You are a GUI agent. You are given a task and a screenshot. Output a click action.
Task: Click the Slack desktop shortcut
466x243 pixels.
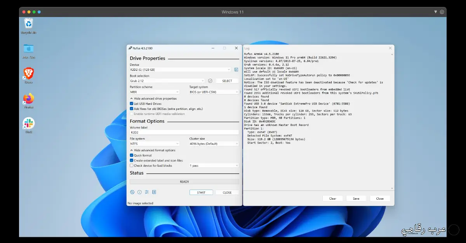(x=29, y=123)
